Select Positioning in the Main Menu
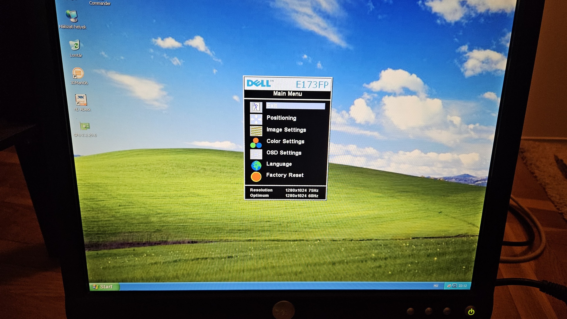This screenshot has height=319, width=567. 281,118
